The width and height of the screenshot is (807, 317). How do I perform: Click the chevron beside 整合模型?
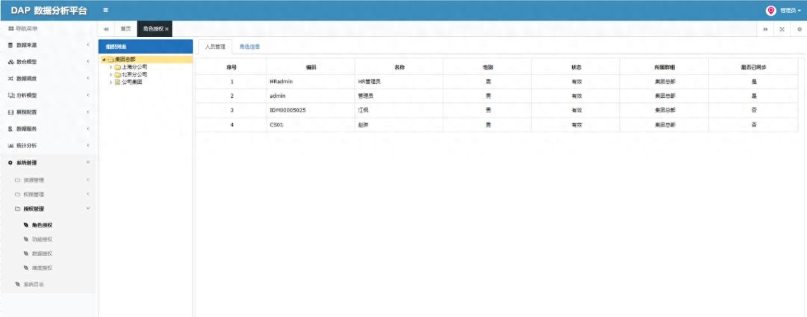click(x=88, y=62)
